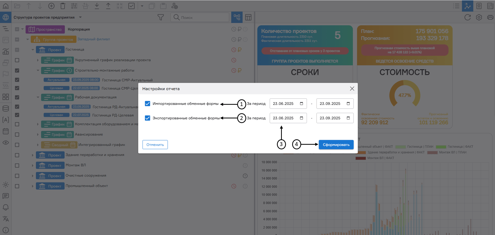Click the print icon at top right

click(x=490, y=17)
